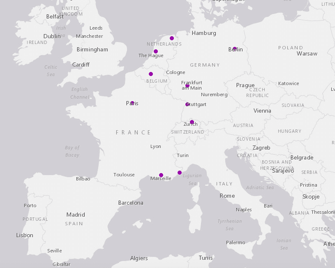Select the Katowice city label
The width and height of the screenshot is (335, 268).
pos(289,83)
